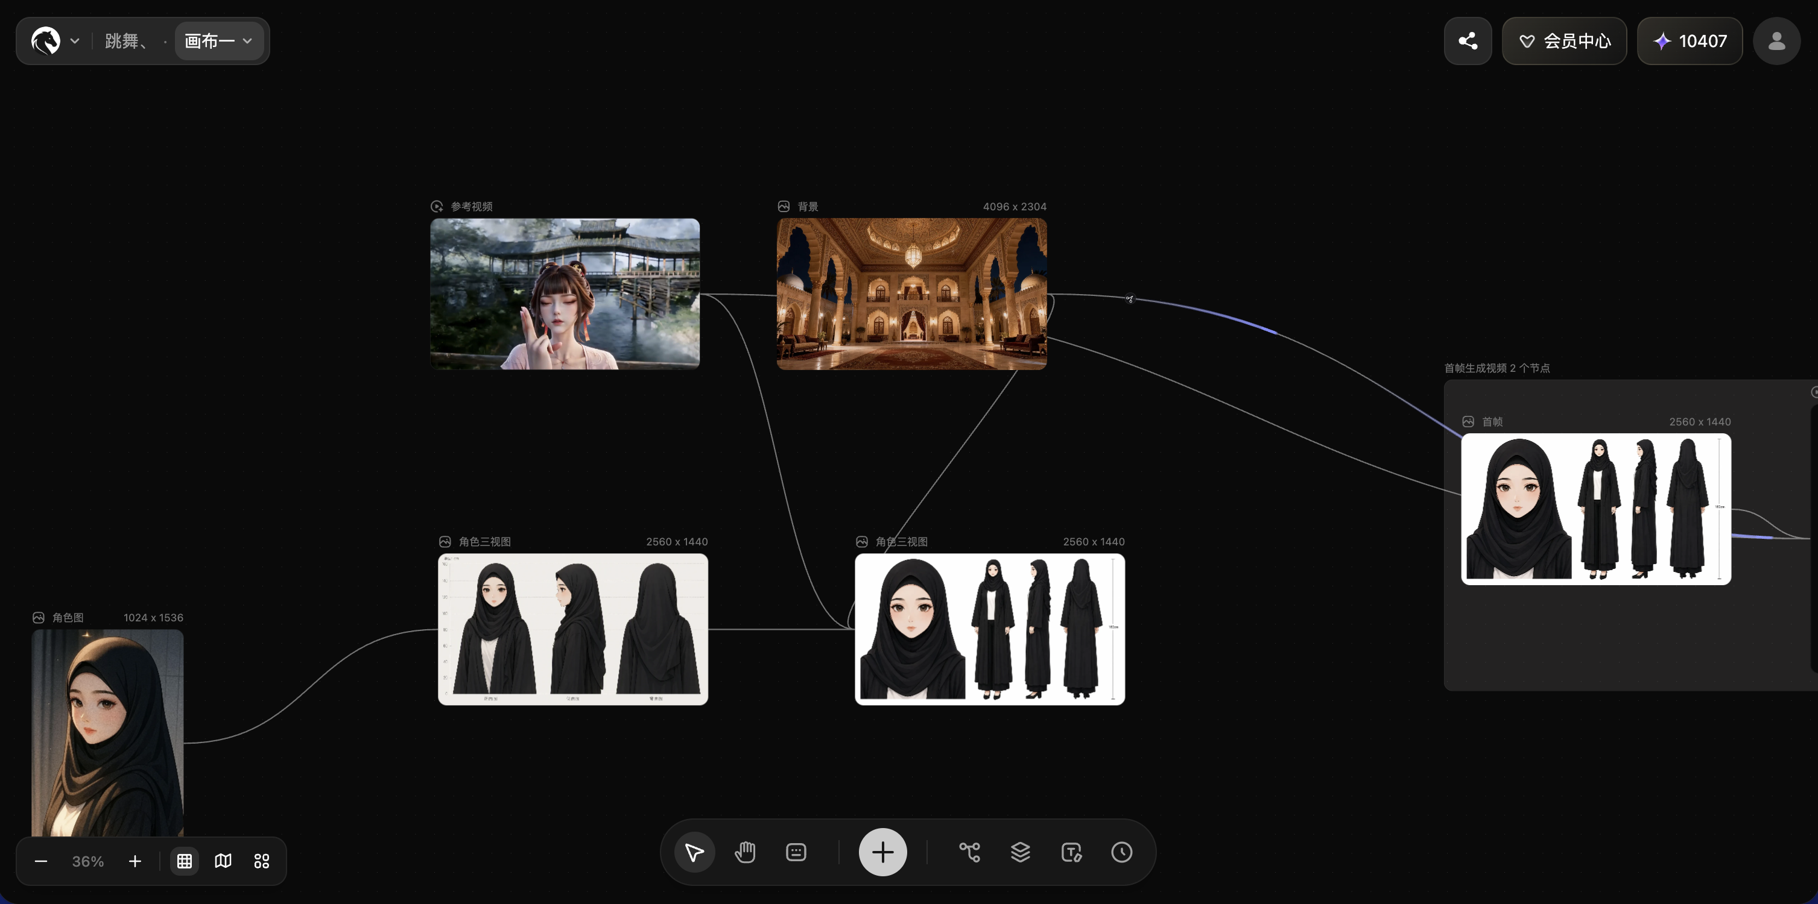Toggle the canvas grid display
The image size is (1818, 904).
click(x=184, y=861)
